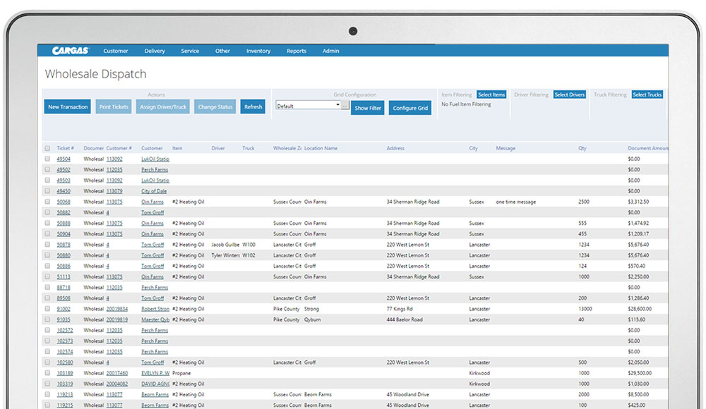The height and width of the screenshot is (409, 706).
Task: Check the box for ticket 91002
Action: pos(47,309)
